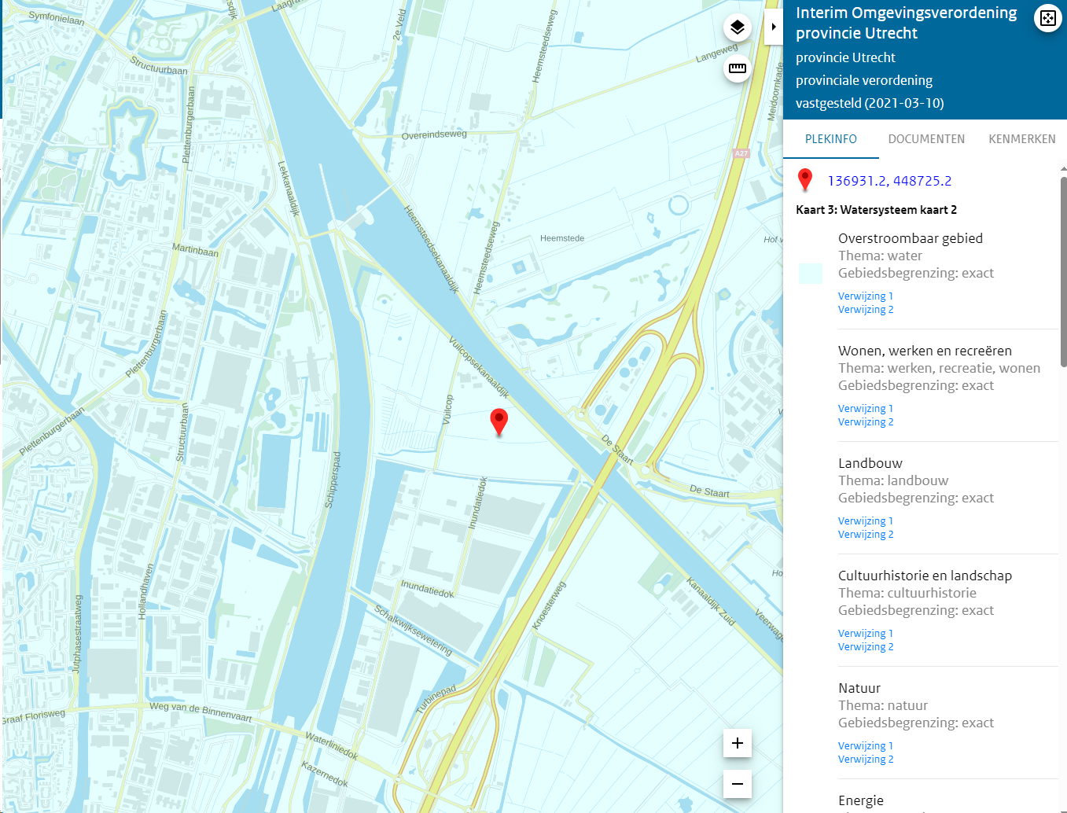Select the 'Energie' heading

[861, 800]
